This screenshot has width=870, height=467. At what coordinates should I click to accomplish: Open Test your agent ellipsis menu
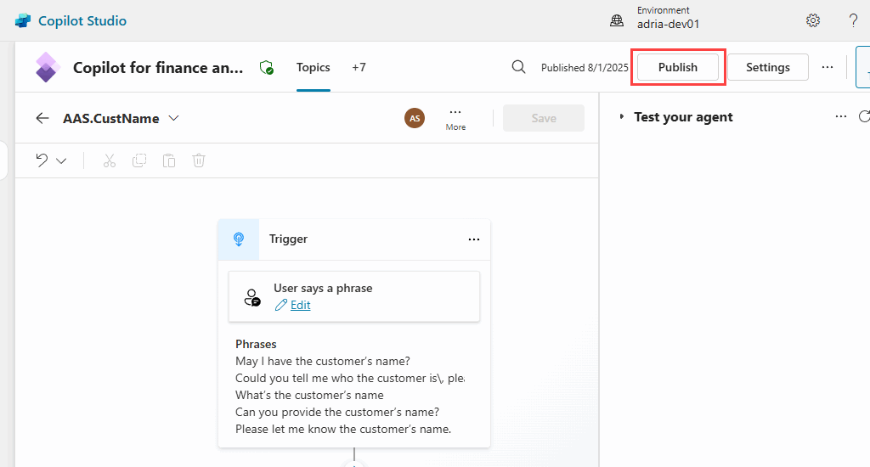pyautogui.click(x=841, y=116)
